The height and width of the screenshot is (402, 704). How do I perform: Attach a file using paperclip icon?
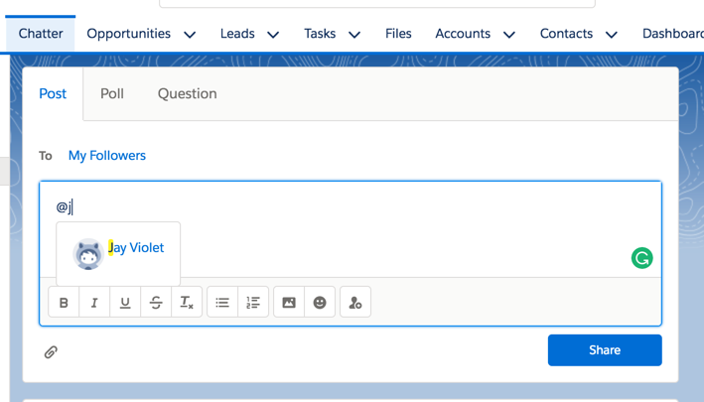coord(51,352)
